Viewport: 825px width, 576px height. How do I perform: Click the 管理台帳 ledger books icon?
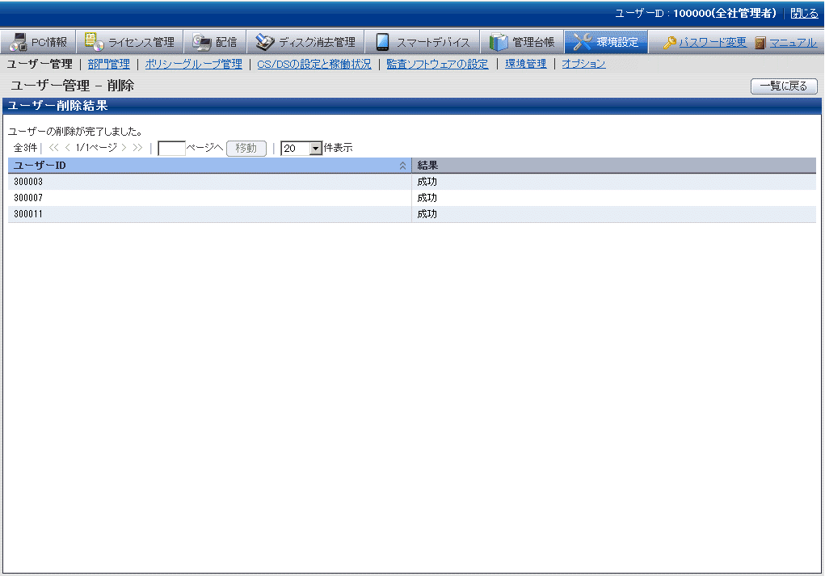point(499,43)
